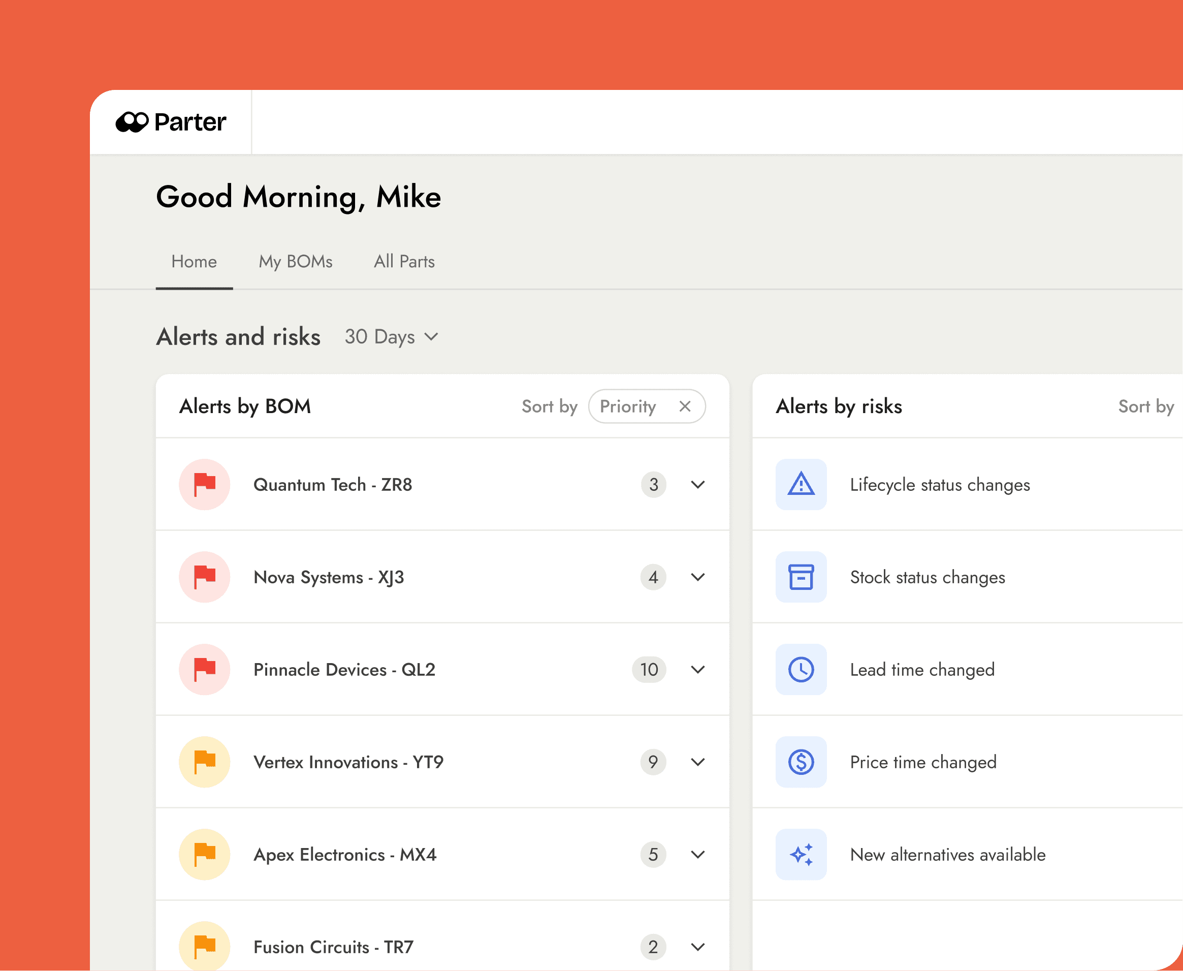This screenshot has width=1183, height=971.
Task: Click the alert count badge showing 10
Action: click(649, 670)
